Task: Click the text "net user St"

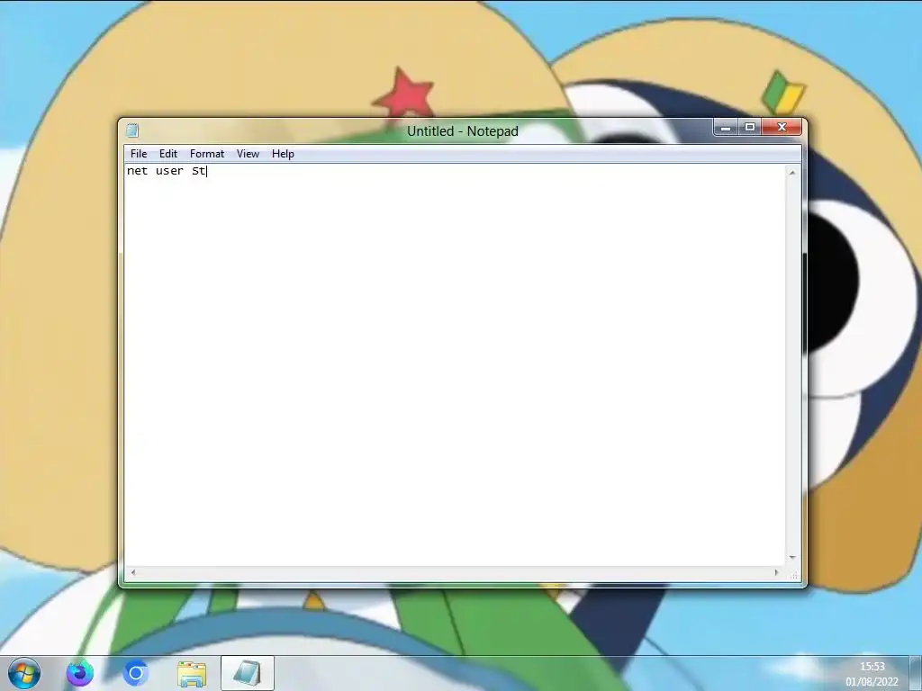Action: coord(167,171)
